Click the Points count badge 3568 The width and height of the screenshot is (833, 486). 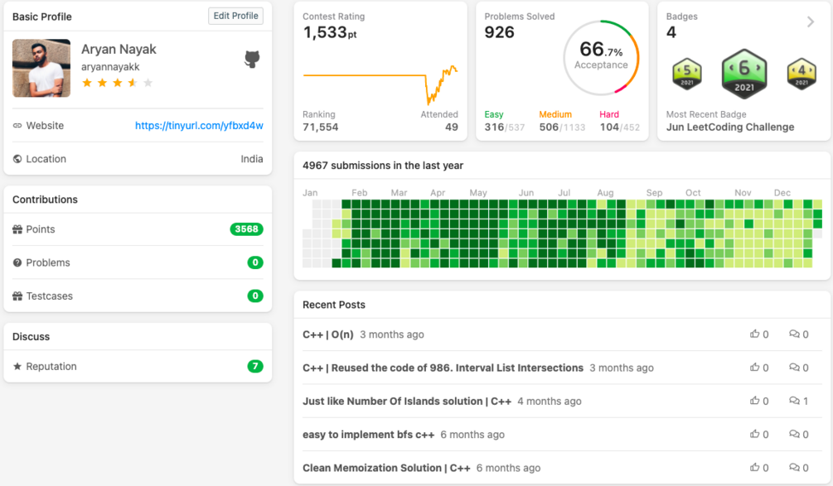[x=246, y=229]
